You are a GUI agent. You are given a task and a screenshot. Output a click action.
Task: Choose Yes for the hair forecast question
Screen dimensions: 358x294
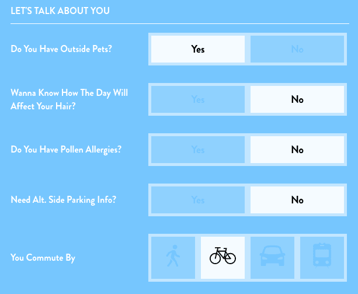198,99
